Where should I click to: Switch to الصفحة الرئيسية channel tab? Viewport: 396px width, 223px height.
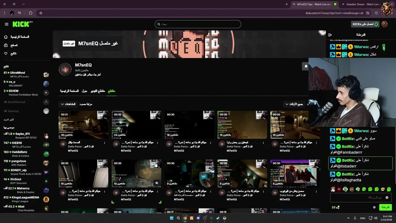coord(69,91)
